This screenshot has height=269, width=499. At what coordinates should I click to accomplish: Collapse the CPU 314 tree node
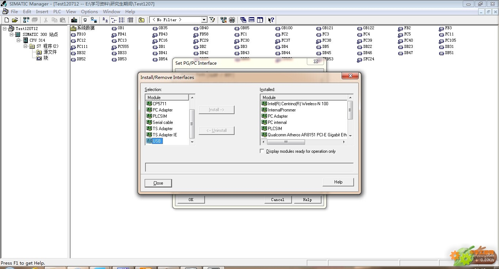[19, 40]
